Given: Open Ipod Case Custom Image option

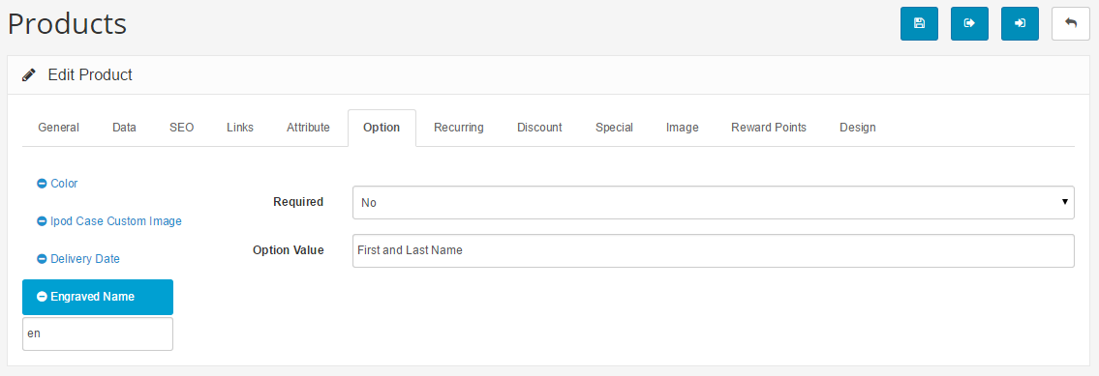Looking at the screenshot, I should coord(115,221).
